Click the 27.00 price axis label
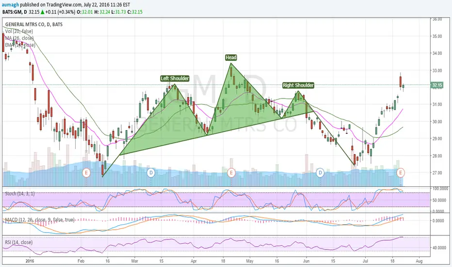 (x=437, y=173)
